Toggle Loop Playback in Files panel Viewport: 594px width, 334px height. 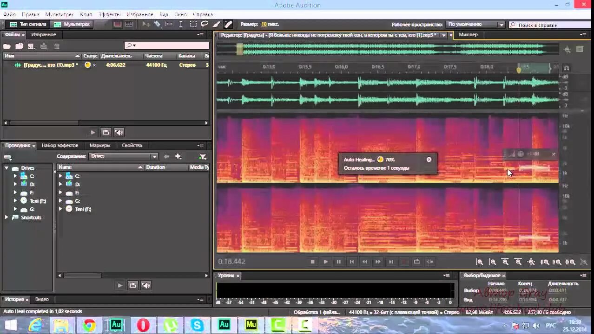tap(106, 132)
